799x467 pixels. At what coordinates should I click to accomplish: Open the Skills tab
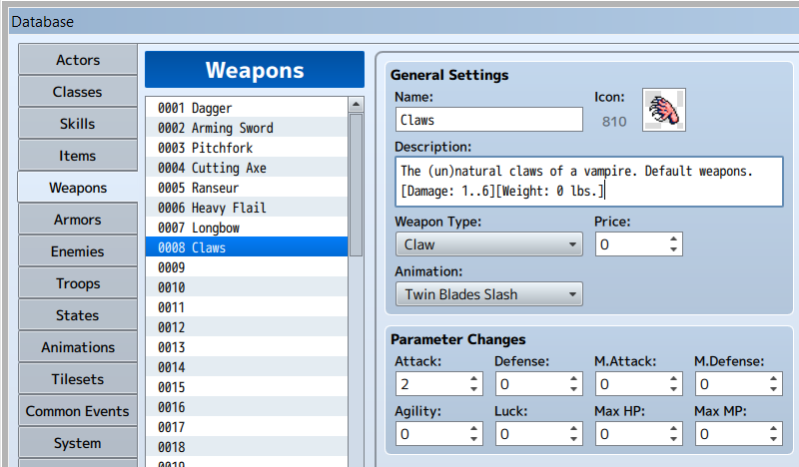78,124
